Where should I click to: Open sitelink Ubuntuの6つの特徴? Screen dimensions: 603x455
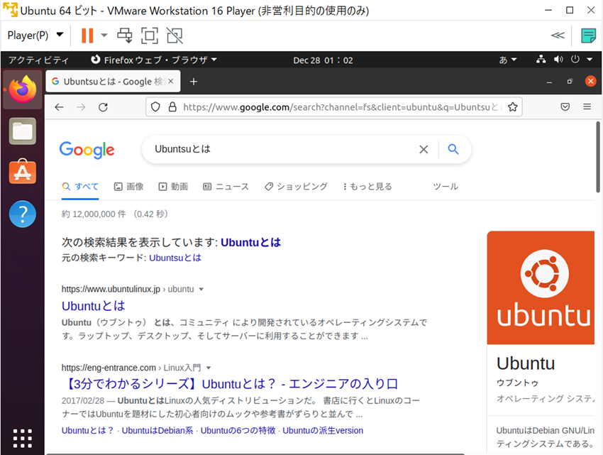[238, 430]
